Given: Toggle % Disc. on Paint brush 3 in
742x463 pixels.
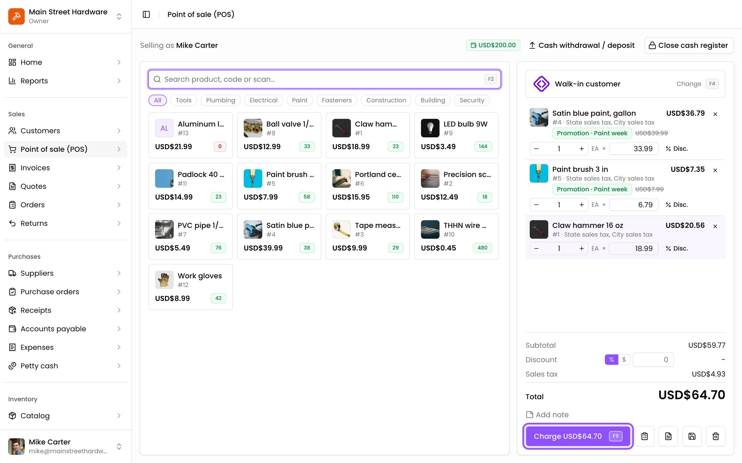Looking at the screenshot, I should click(676, 204).
